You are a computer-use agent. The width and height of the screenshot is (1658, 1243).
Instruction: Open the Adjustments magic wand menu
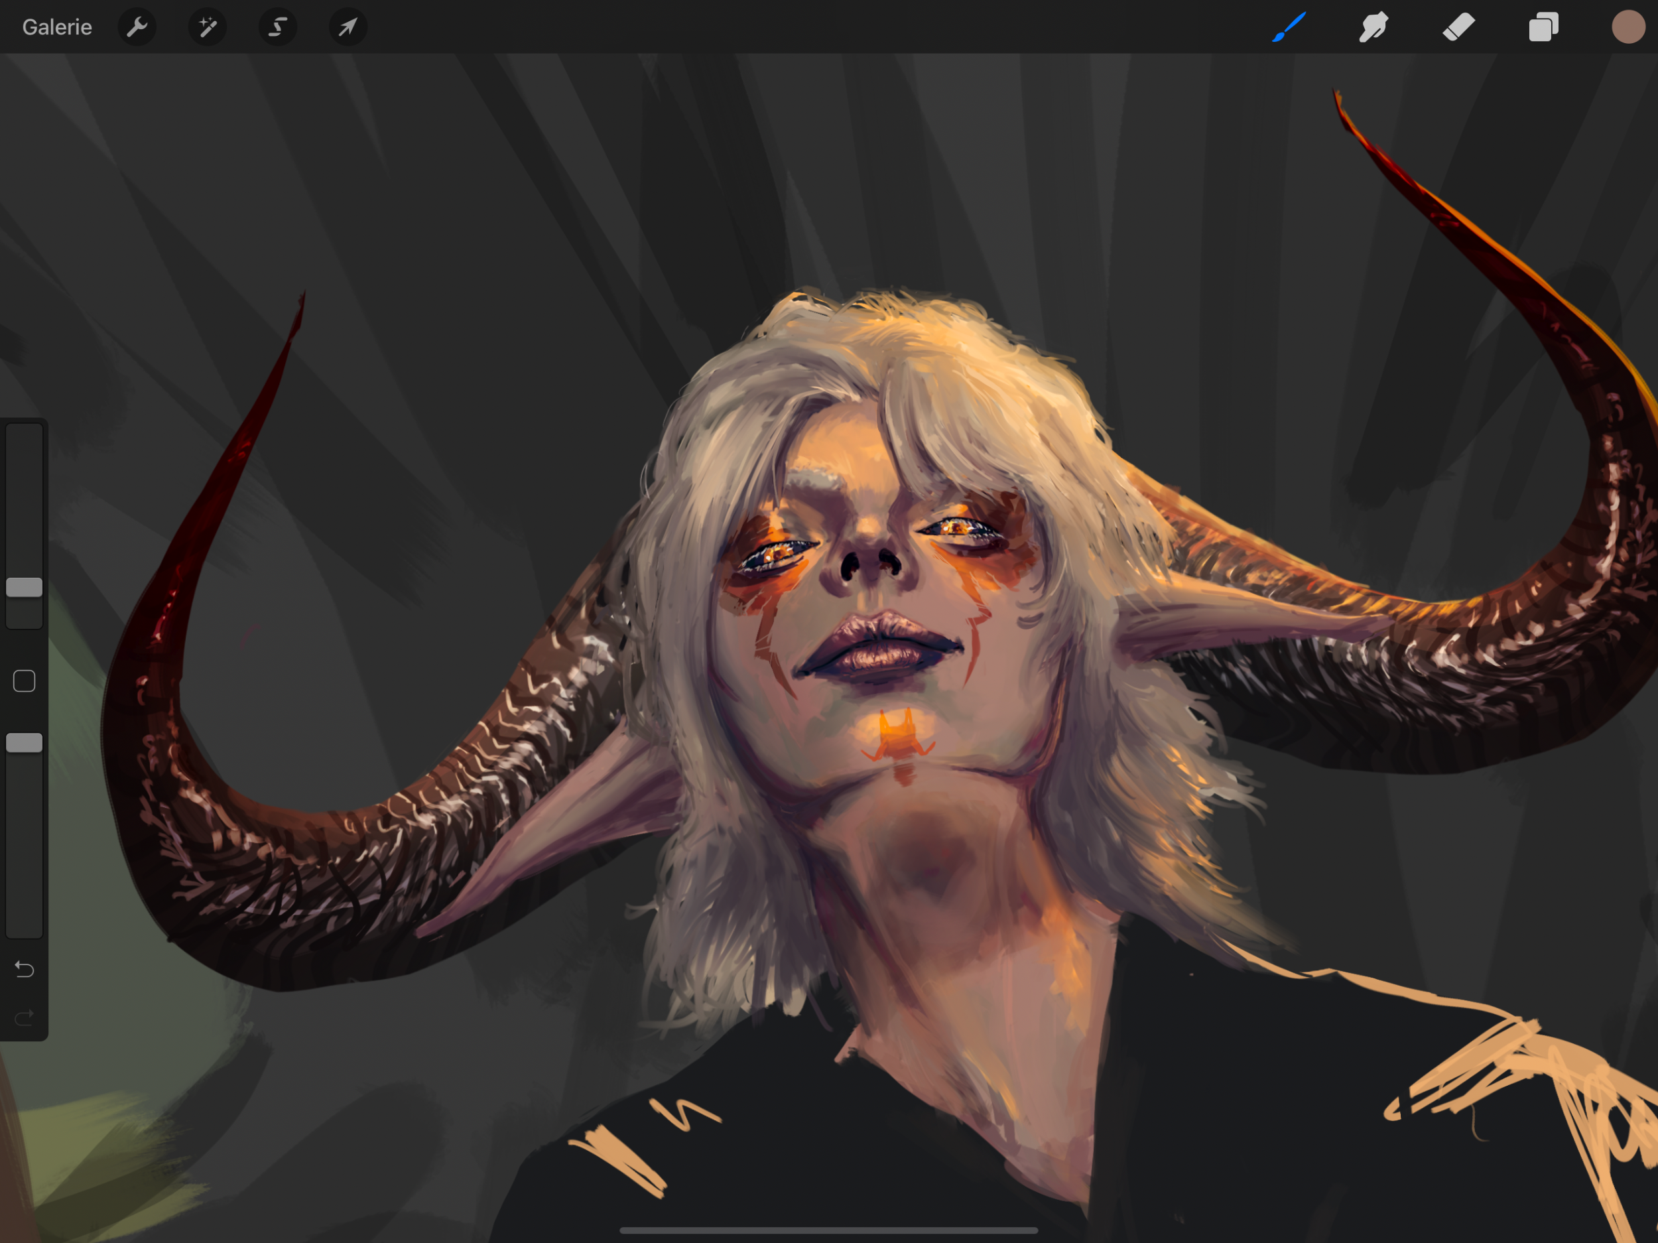coord(207,28)
